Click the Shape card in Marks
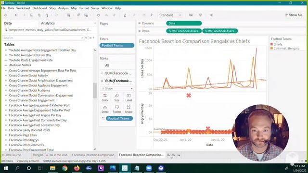Image resolution: width=308 pixels, height=173 pixels. pyautogui.click(x=128, y=109)
